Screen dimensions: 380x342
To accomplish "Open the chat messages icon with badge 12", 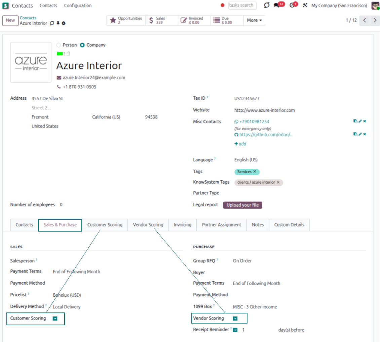I will [277, 5].
